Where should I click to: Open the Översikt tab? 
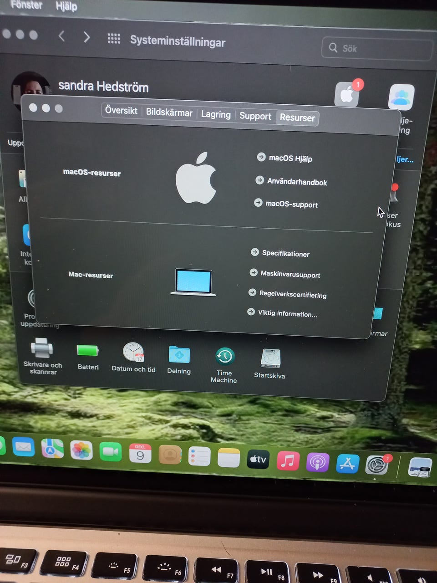pyautogui.click(x=121, y=110)
